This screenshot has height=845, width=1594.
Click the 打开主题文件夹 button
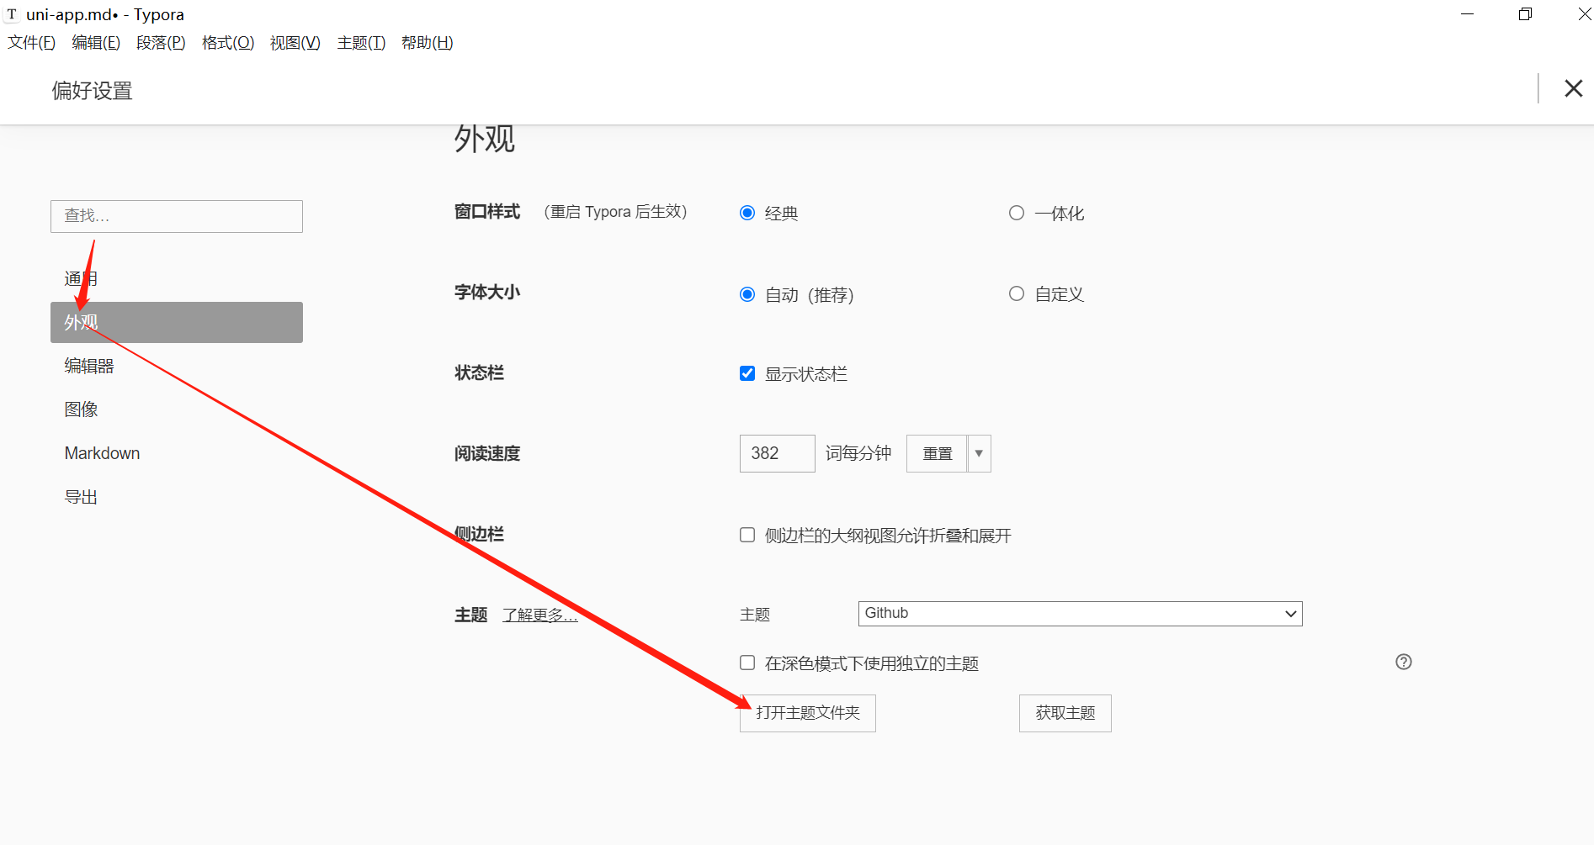[x=806, y=712]
